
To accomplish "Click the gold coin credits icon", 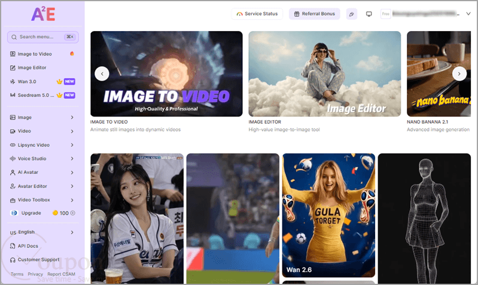I will pyautogui.click(x=55, y=213).
